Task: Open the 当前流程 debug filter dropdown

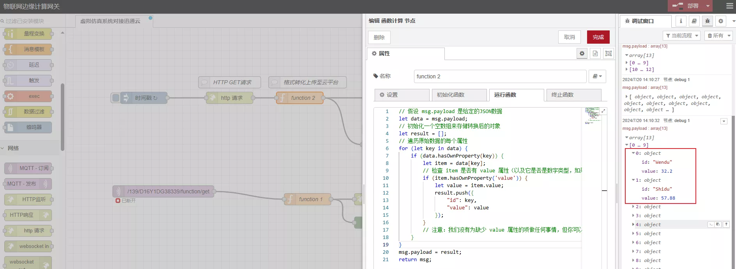Action: coord(681,35)
